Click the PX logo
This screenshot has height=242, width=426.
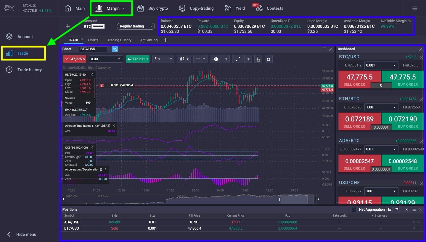coord(9,8)
